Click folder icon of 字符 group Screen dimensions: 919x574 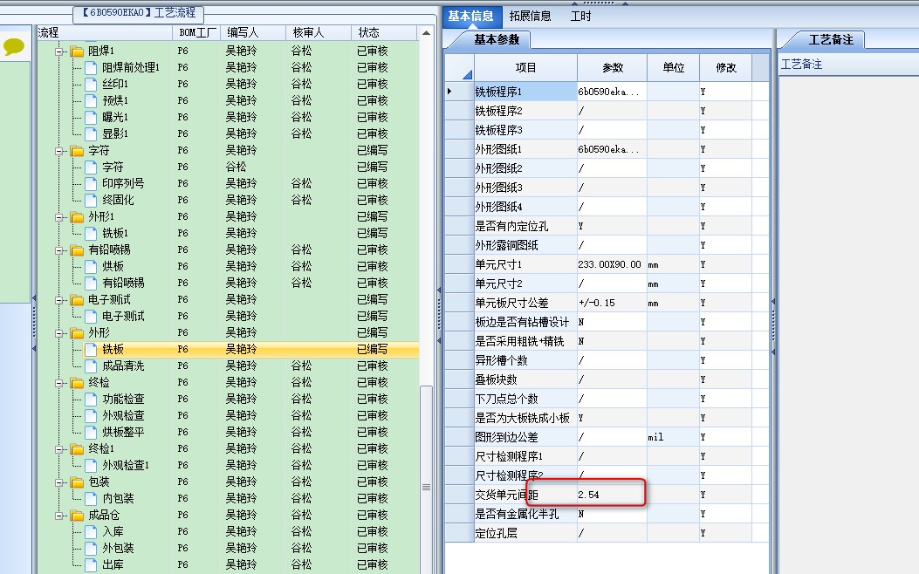(78, 151)
